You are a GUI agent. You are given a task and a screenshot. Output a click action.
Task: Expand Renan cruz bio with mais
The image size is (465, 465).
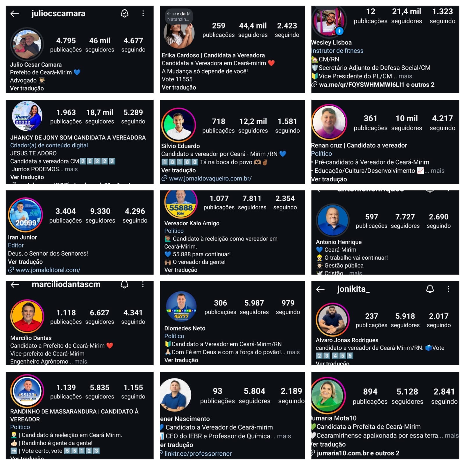pos(438,171)
